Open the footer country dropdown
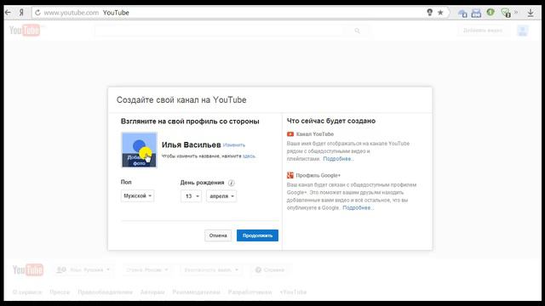This screenshot has width=545, height=306. [147, 270]
